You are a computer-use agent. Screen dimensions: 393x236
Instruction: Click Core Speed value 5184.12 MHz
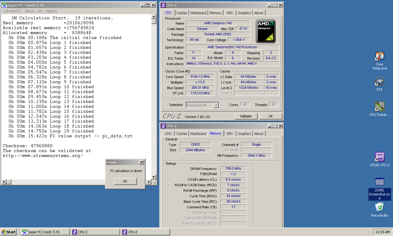click(x=200, y=77)
